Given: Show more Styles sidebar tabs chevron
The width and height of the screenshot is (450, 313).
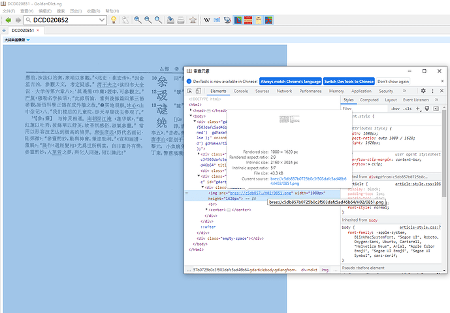Looking at the screenshot, I should pos(436,100).
